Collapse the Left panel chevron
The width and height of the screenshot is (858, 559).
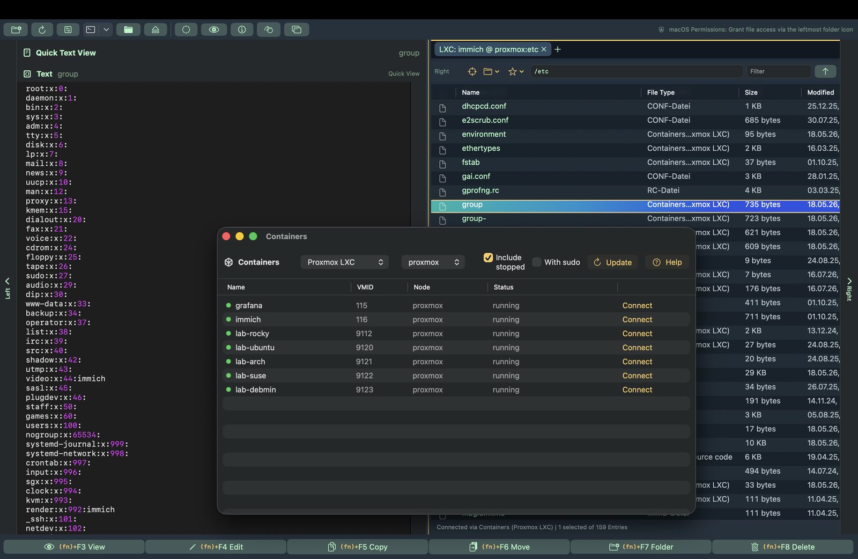point(8,281)
